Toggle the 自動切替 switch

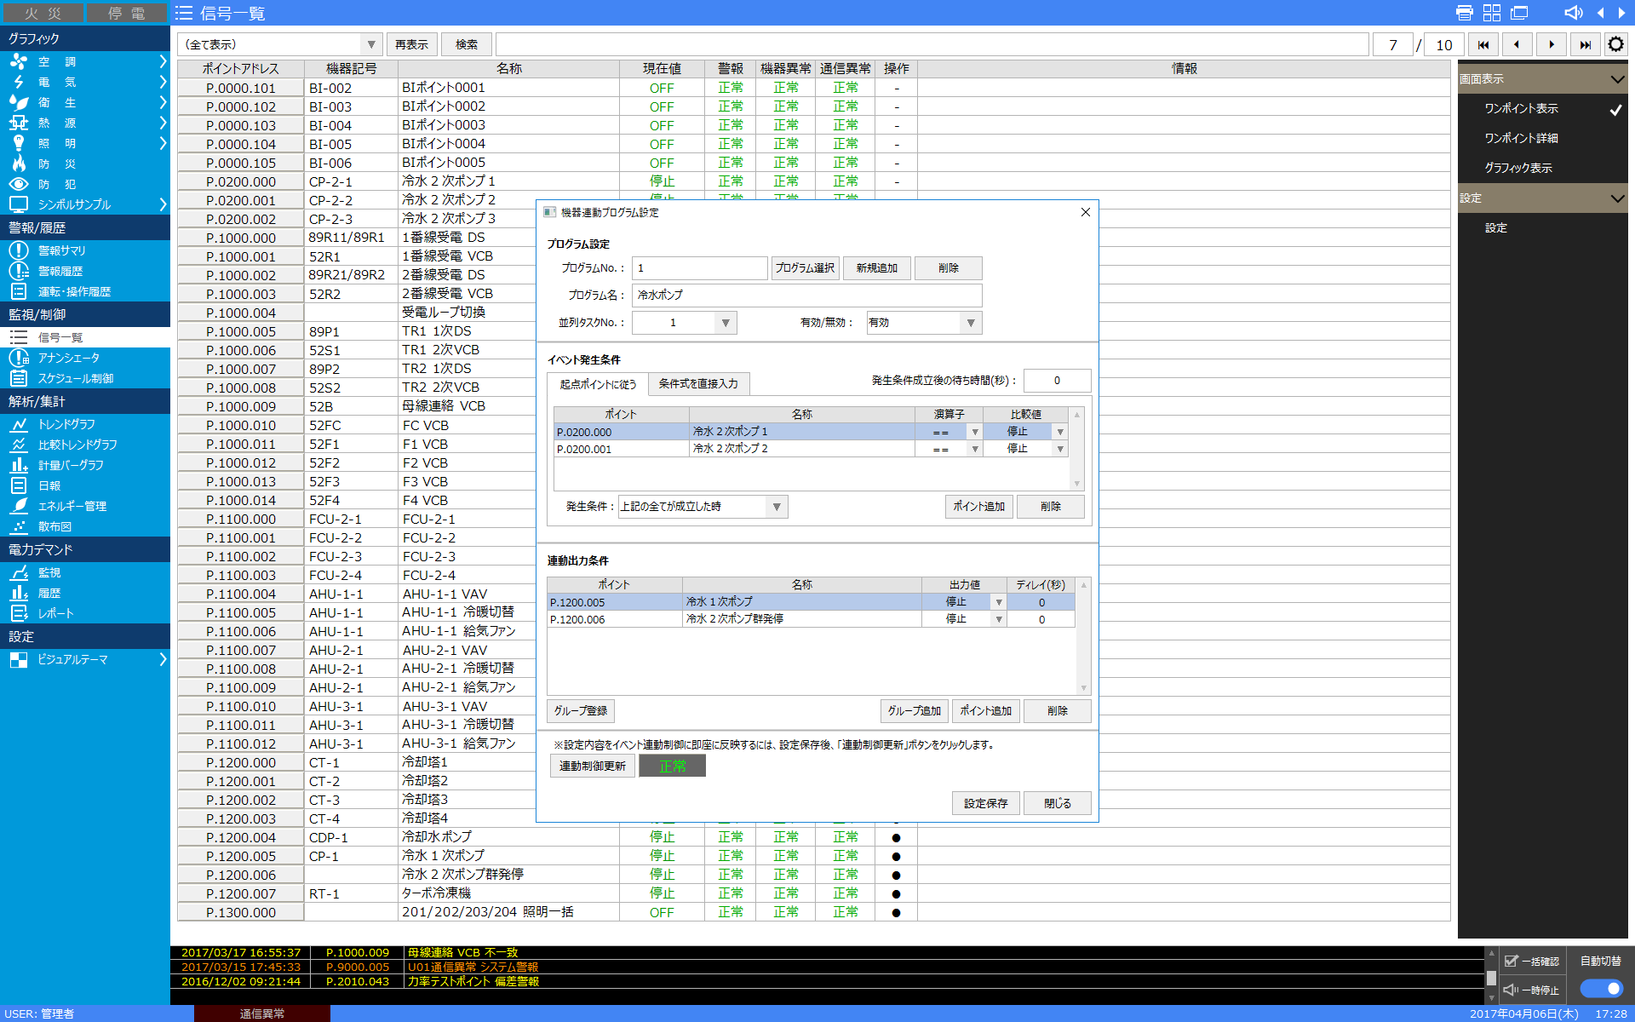coord(1601,988)
